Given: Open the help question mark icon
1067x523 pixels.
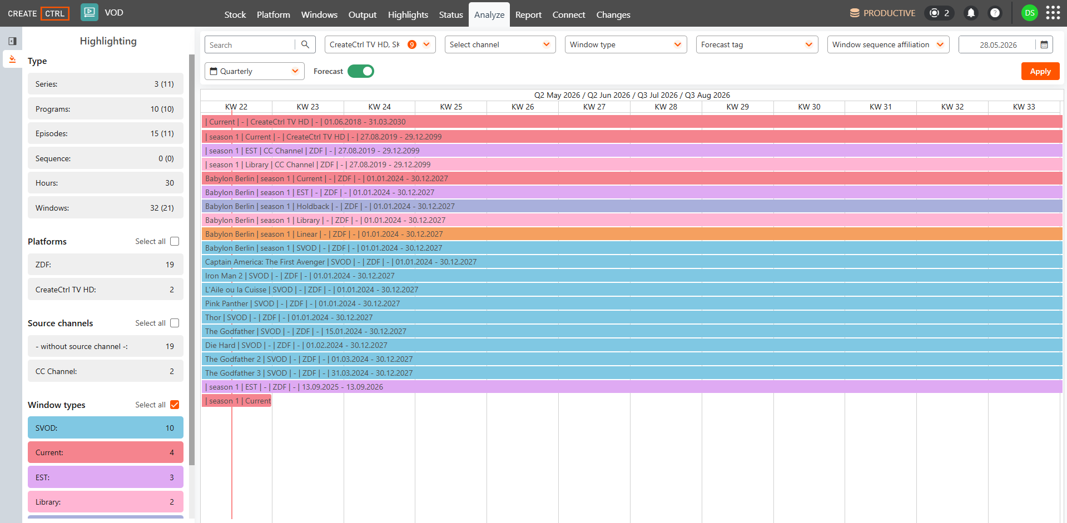Looking at the screenshot, I should pyautogui.click(x=995, y=13).
